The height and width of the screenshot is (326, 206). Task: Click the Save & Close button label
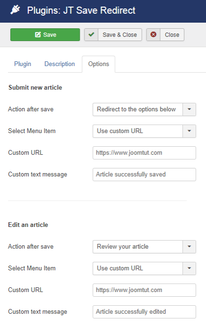point(120,35)
